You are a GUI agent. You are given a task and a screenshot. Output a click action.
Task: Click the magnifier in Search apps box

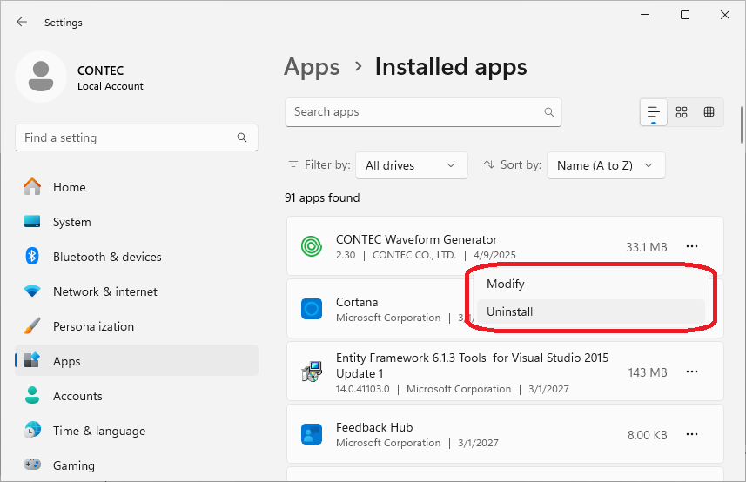pos(548,112)
